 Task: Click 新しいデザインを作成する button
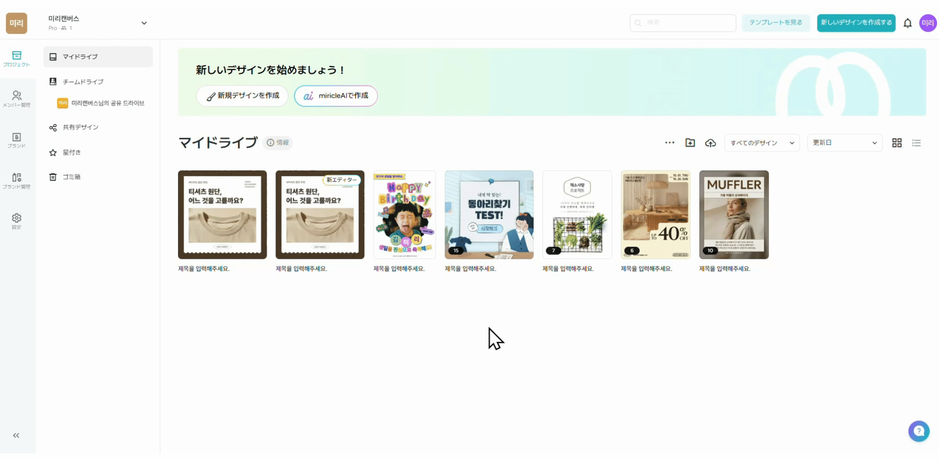pos(856,23)
